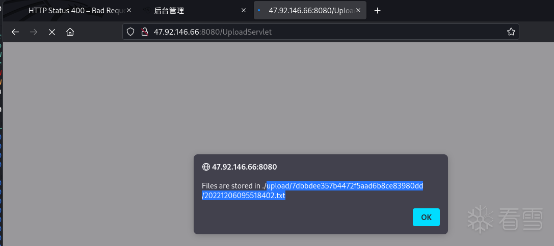Click the "Files are stored in" message text
Image resolution: width=554 pixels, height=246 pixels.
pos(232,185)
